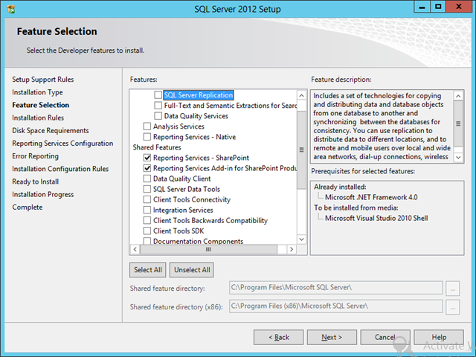Close the SQL Server 2012 Setup window
The image size is (476, 357).
tap(459, 7)
